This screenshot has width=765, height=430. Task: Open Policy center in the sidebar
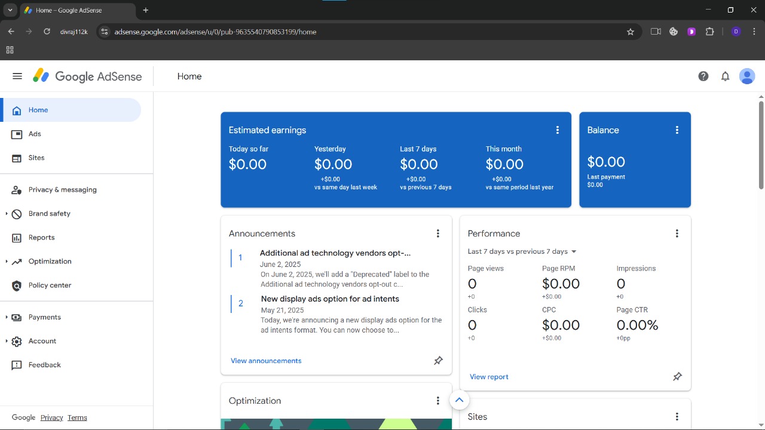[72, 285]
